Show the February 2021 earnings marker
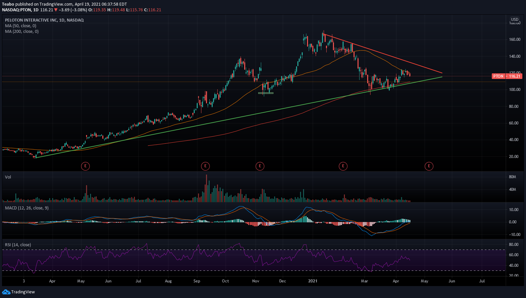526x298 pixels. coord(343,166)
